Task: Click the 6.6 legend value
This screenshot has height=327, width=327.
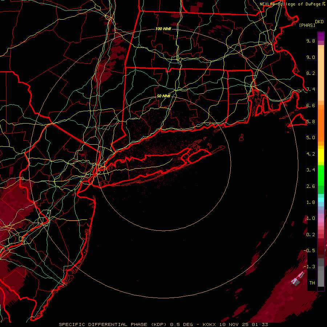Action: [311, 105]
